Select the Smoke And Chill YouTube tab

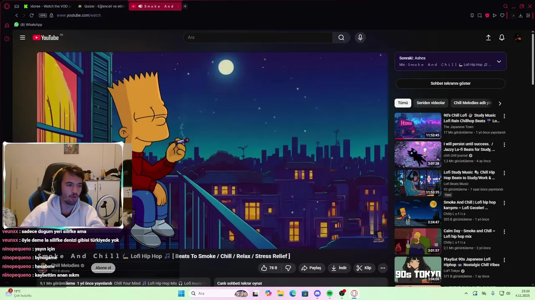click(x=155, y=6)
